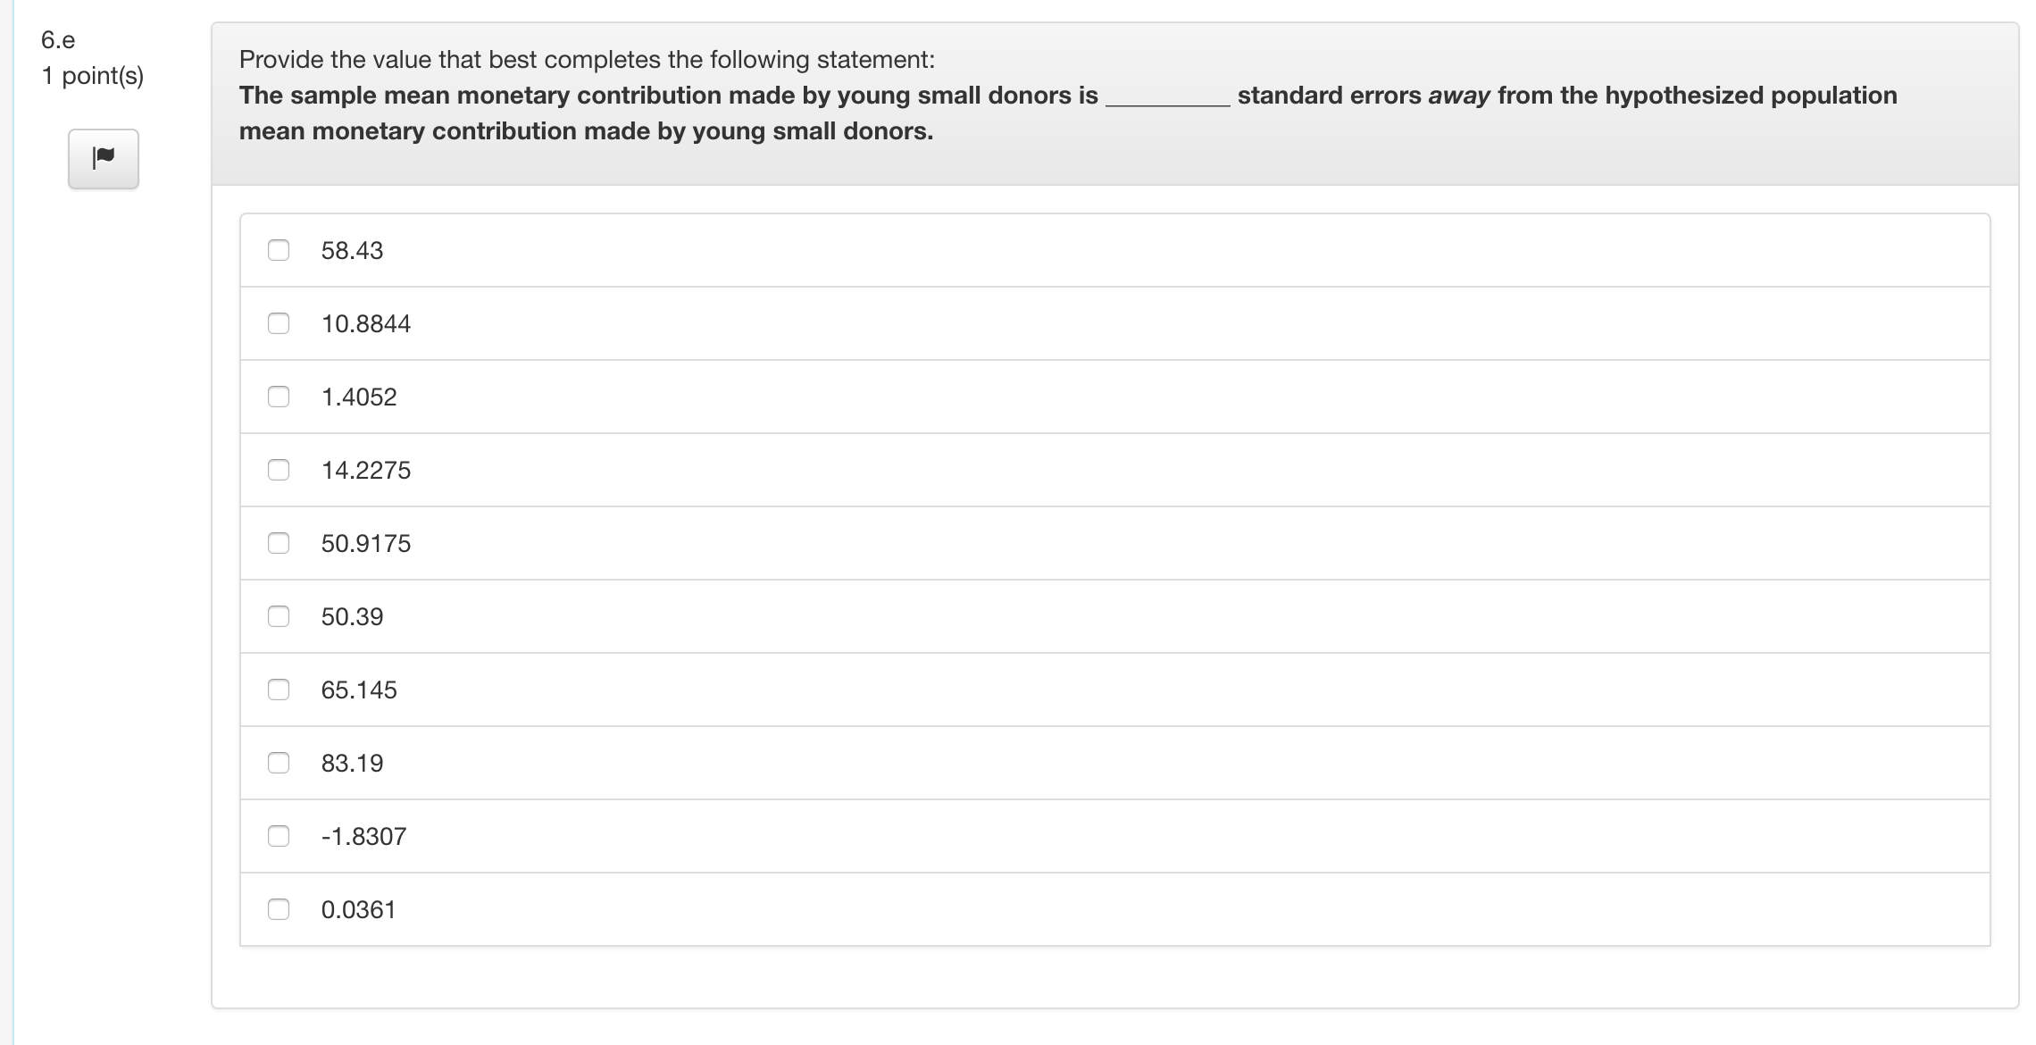The width and height of the screenshot is (2036, 1045).
Task: Select the checkbox for 1.4052
Action: point(278,397)
